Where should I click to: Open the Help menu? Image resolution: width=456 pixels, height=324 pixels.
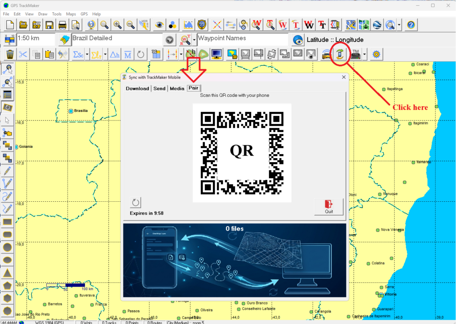(97, 14)
